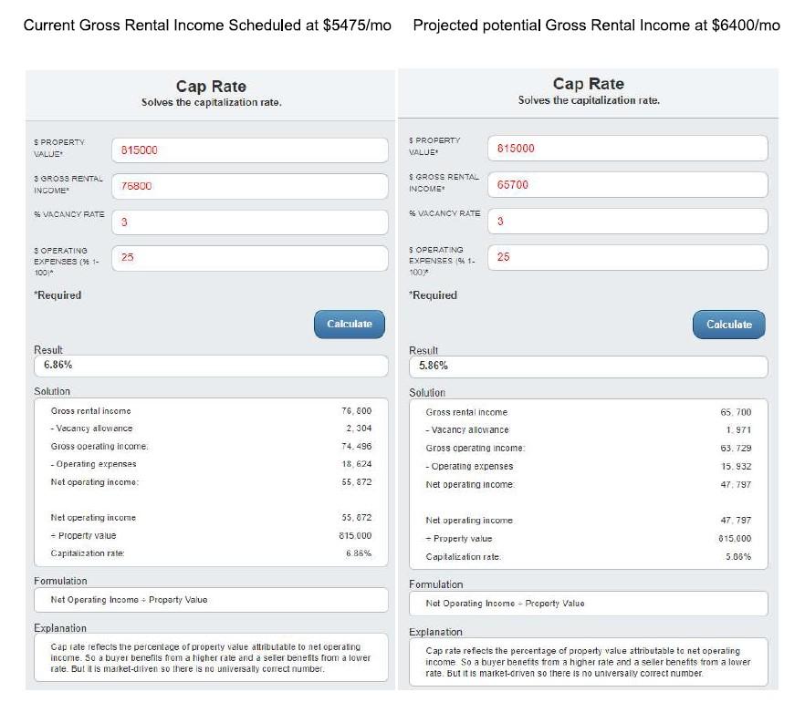Click the Property Value field in the right calculator
This screenshot has width=805, height=723.
point(628,148)
